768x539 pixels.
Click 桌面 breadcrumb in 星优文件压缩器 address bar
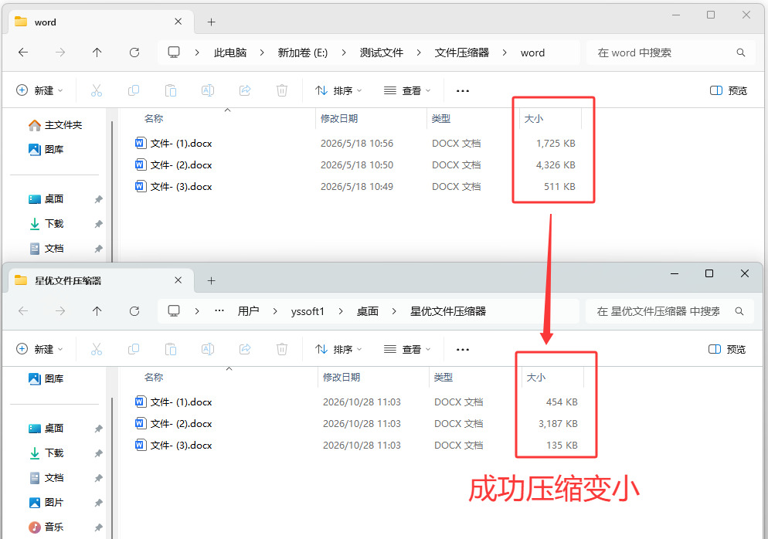[367, 311]
